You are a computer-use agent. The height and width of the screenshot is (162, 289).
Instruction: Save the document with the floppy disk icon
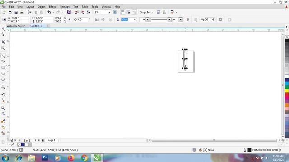pyautogui.click(x=16, y=12)
